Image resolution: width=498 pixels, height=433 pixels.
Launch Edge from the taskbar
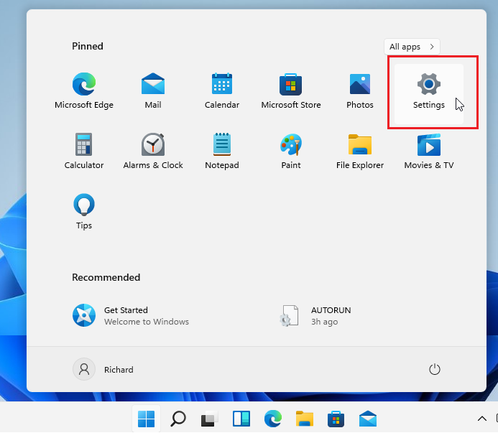point(273,419)
